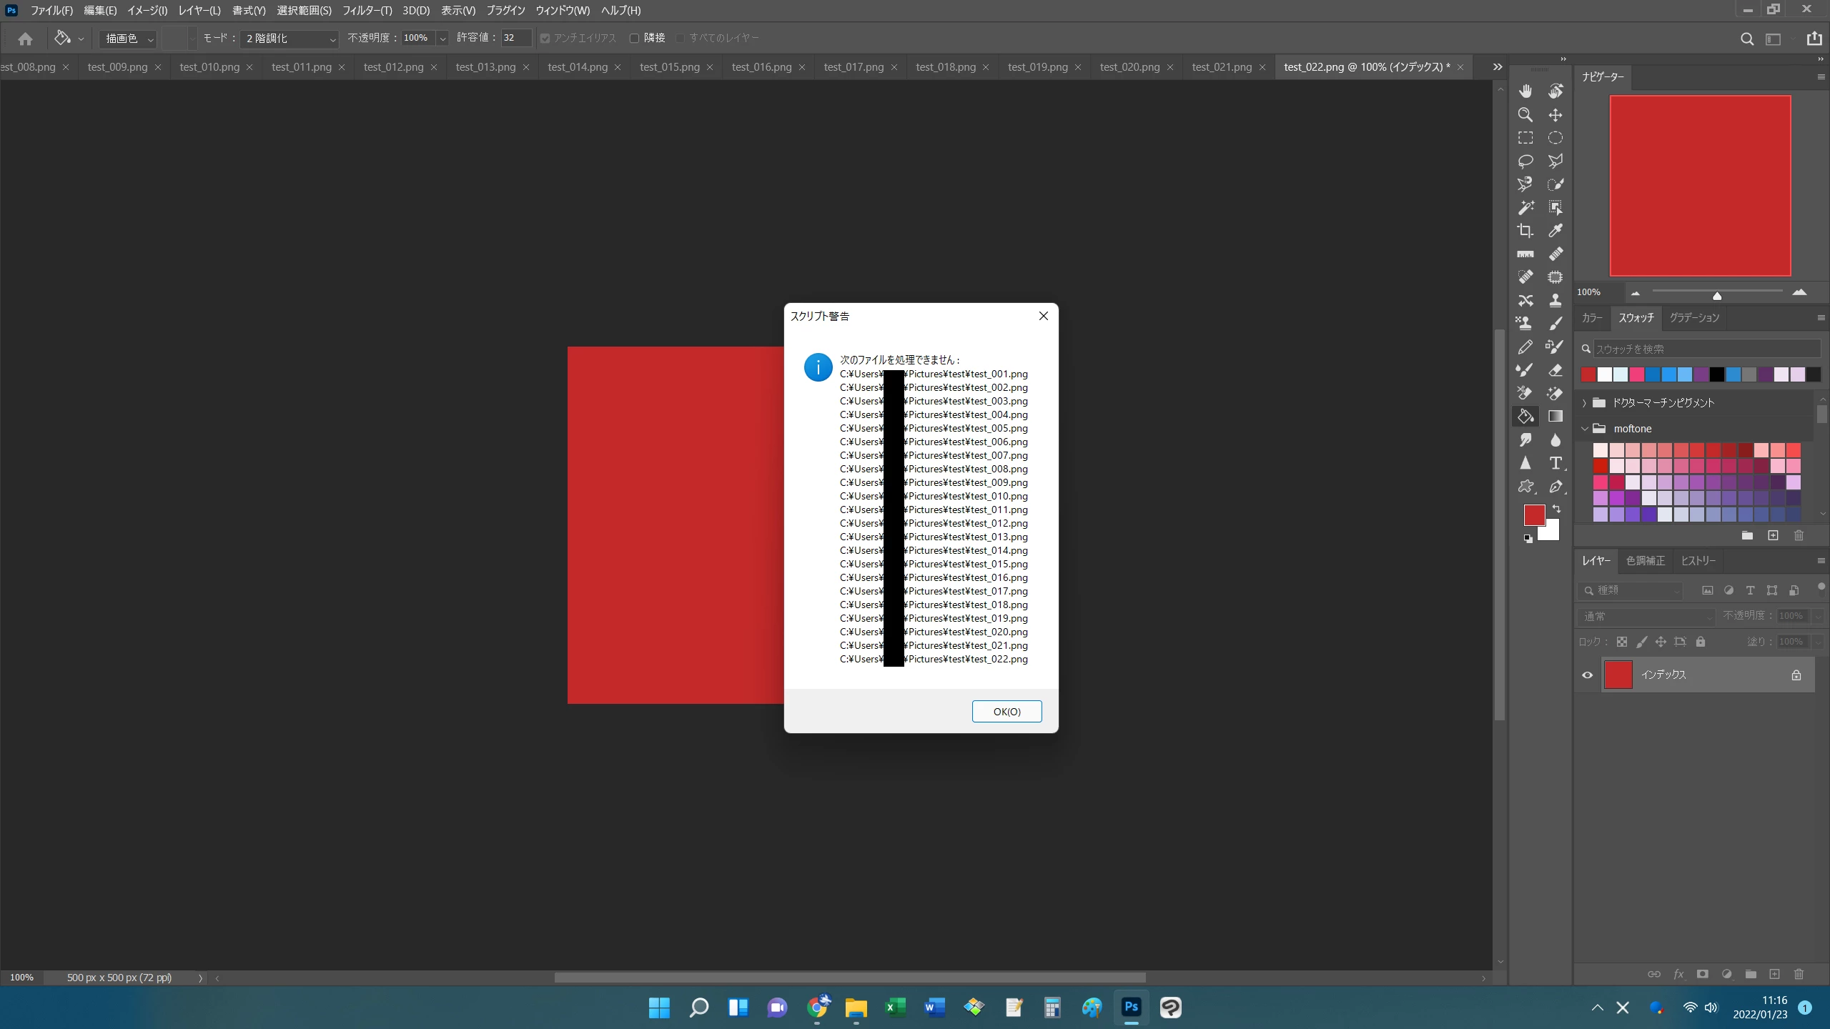Select the Gradient tool
Image resolution: width=1830 pixels, height=1029 pixels.
[x=1555, y=416]
